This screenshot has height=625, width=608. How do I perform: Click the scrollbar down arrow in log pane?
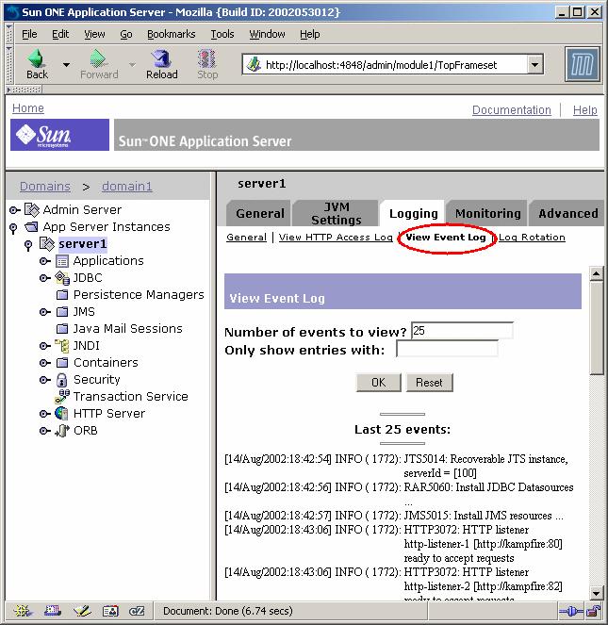[596, 593]
